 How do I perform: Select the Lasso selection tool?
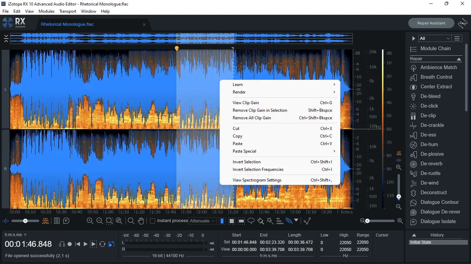click(251, 221)
